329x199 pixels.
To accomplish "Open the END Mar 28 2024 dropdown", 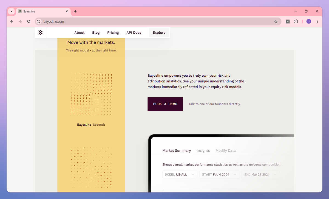I will (260, 174).
